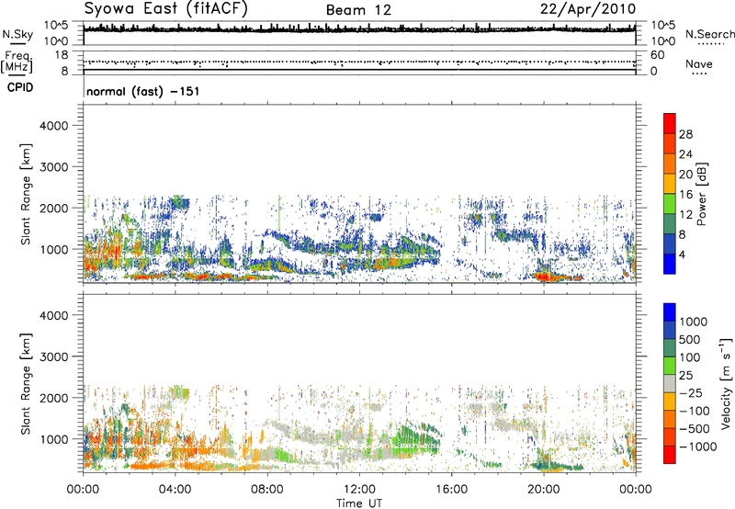Click the '-1000' velocity colorbar value
The image size is (735, 509).
click(697, 447)
